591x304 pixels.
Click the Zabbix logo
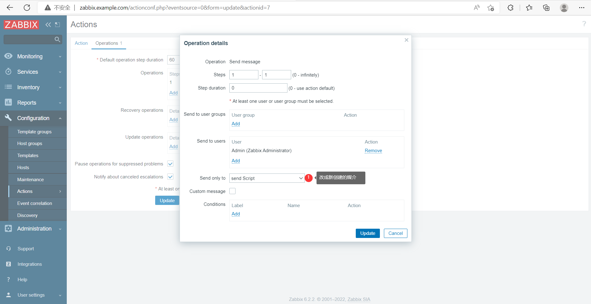click(x=21, y=25)
